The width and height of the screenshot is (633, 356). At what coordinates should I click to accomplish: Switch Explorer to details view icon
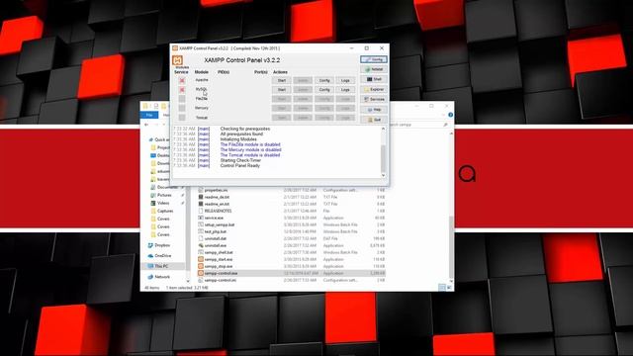click(442, 288)
